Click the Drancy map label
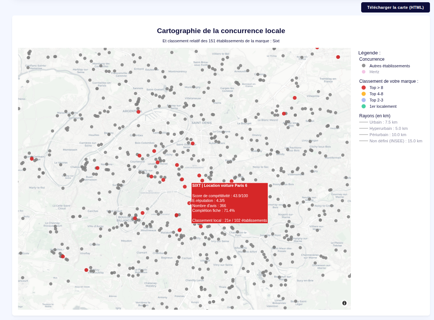 tap(257, 135)
